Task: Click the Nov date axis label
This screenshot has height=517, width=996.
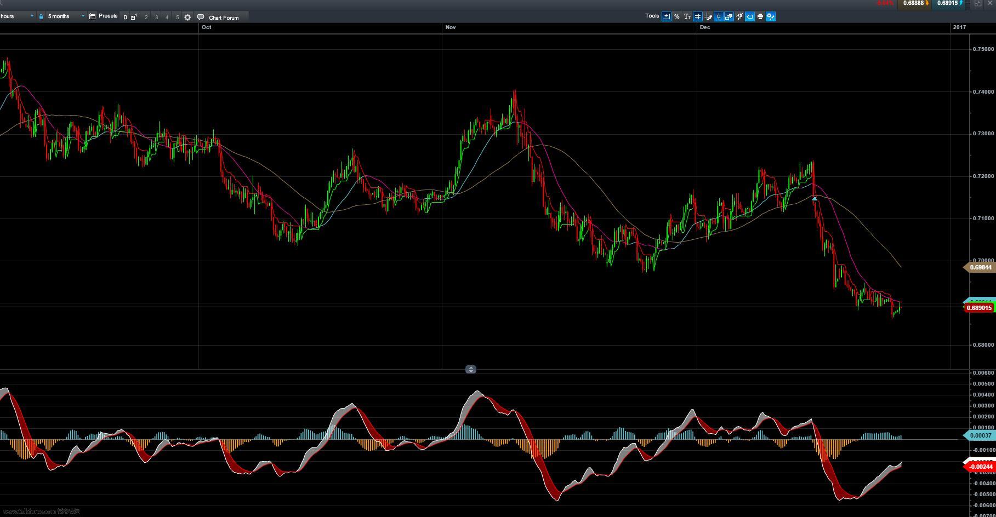Action: 451,27
